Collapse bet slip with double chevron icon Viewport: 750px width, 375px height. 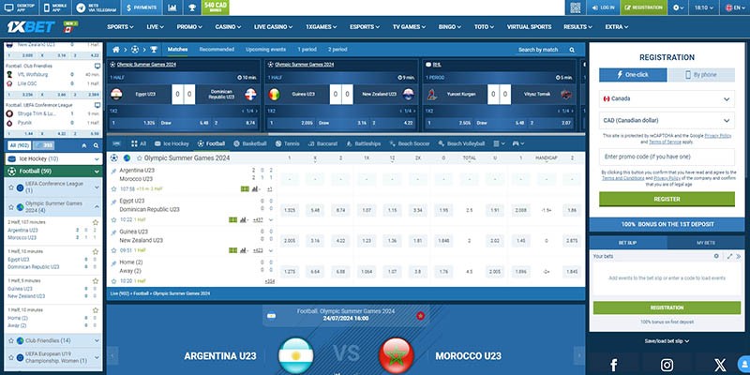point(739,256)
